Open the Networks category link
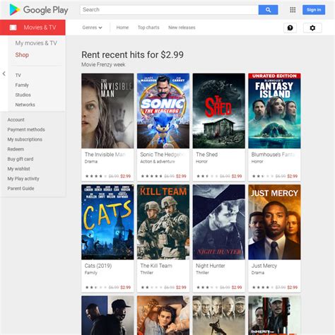This screenshot has height=335, width=335. 25,105
